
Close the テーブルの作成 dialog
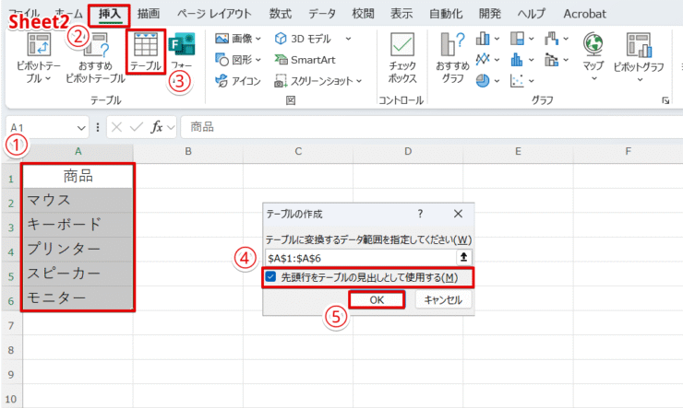[458, 214]
